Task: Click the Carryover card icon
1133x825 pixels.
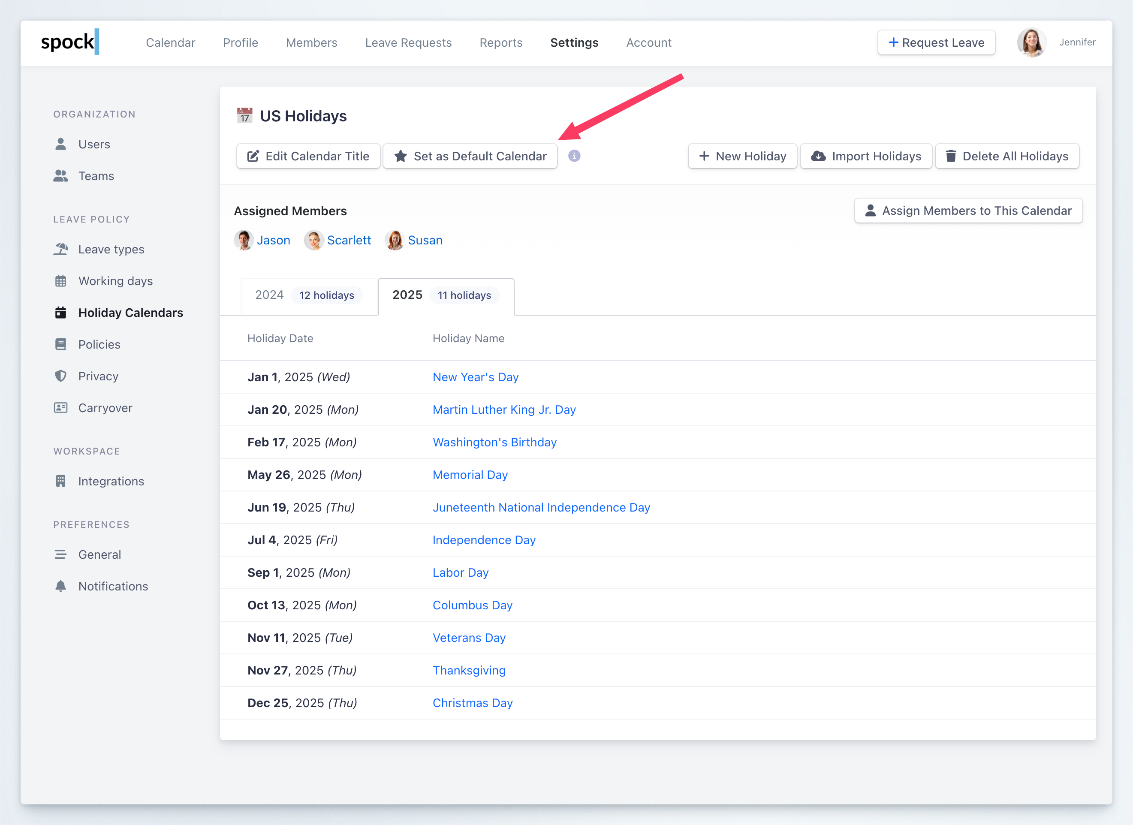Action: tap(61, 408)
